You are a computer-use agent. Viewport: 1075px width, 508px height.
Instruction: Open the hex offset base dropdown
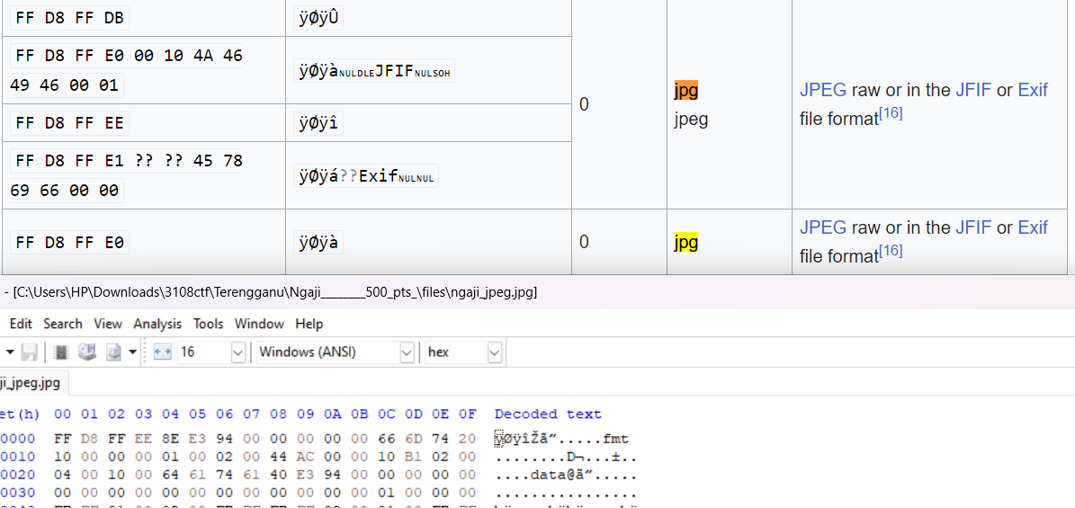pyautogui.click(x=494, y=352)
